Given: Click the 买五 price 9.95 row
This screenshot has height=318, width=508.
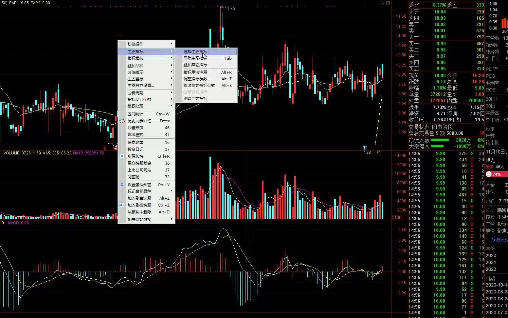Looking at the screenshot, I should [446, 69].
